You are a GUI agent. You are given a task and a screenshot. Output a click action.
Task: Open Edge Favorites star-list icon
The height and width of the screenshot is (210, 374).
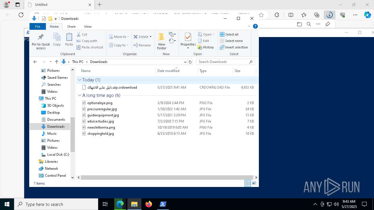(x=304, y=15)
